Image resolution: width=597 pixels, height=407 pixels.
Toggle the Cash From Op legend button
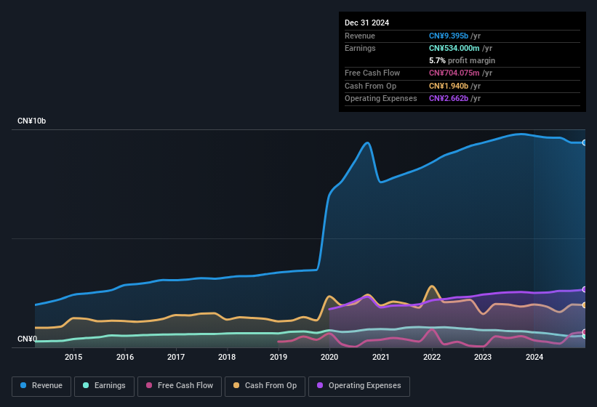coord(265,386)
